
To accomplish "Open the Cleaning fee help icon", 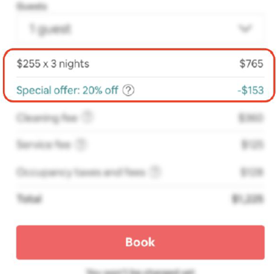I will click(87, 117).
